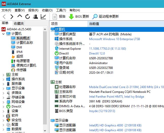The width and height of the screenshot is (164, 133).
Task: Click the 项目 column header
Action: click(x=69, y=24)
